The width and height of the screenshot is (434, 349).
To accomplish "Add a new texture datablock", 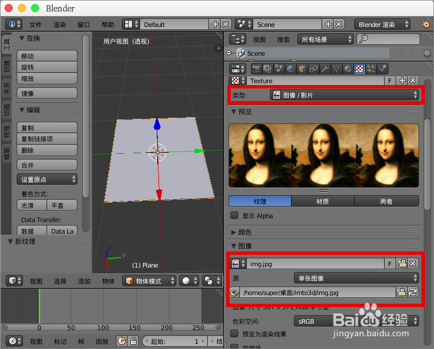I will pyautogui.click(x=402, y=80).
